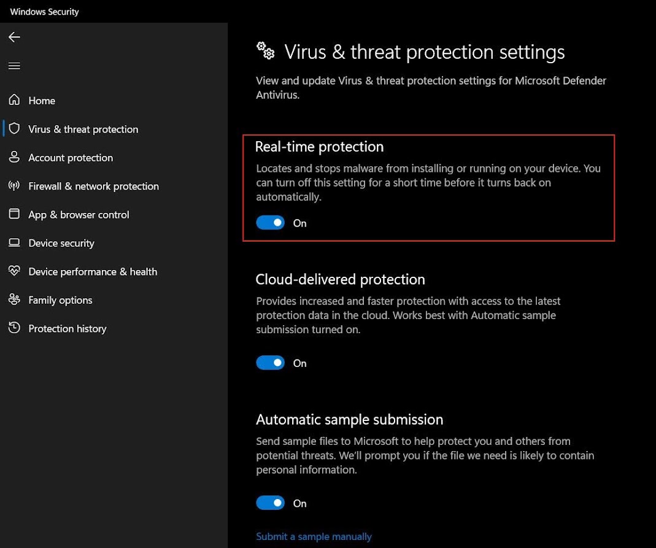Screen dimensions: 656x548
Task: Click the settings gears icon beside page title
Action: [x=266, y=52]
